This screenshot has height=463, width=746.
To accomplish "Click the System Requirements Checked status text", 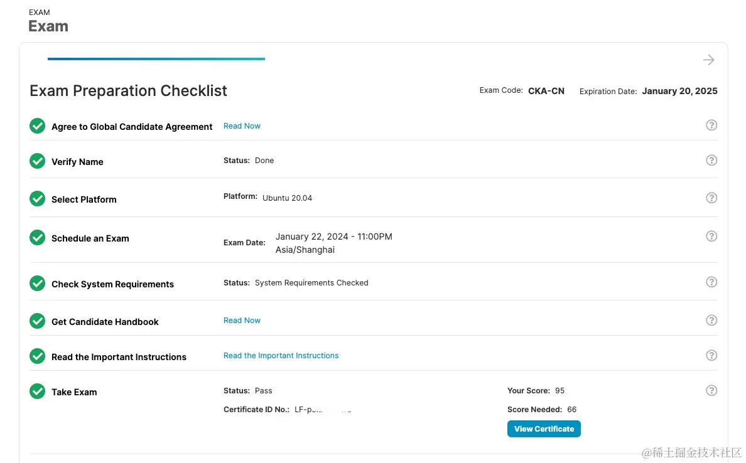I will pos(311,283).
